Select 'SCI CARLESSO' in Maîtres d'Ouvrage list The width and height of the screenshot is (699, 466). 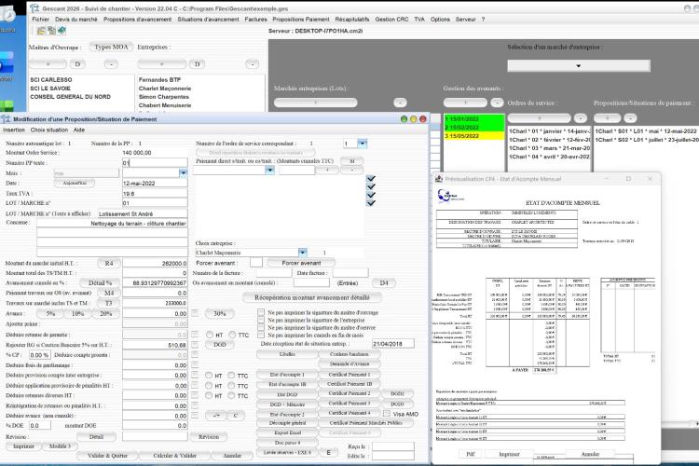click(x=51, y=80)
